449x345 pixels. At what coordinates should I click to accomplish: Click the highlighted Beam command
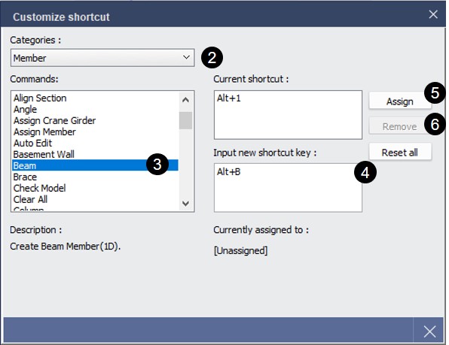[95, 165]
